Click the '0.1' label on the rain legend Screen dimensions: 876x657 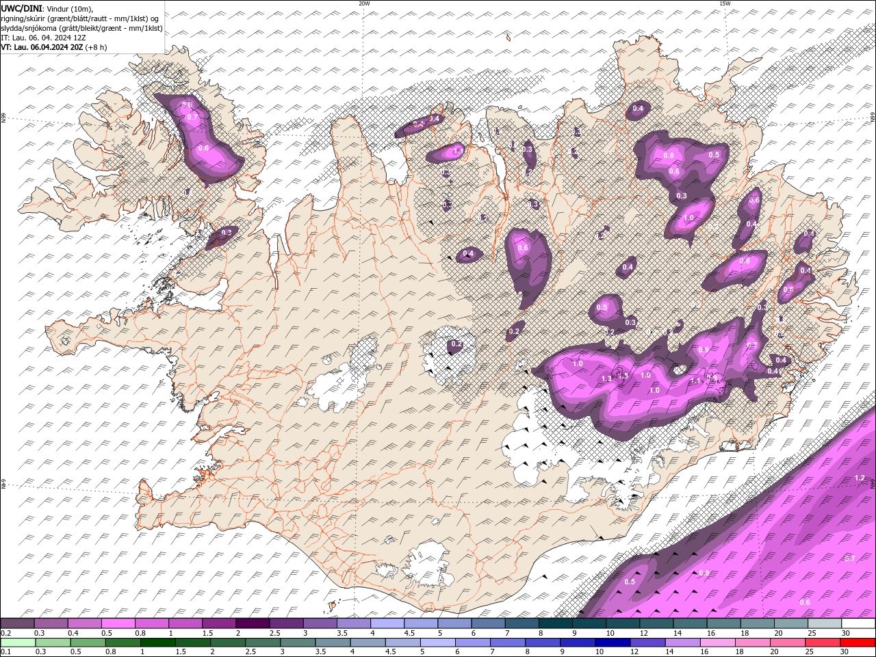(5, 652)
